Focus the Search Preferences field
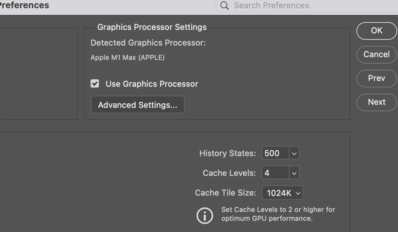The image size is (398, 232). coord(307,5)
